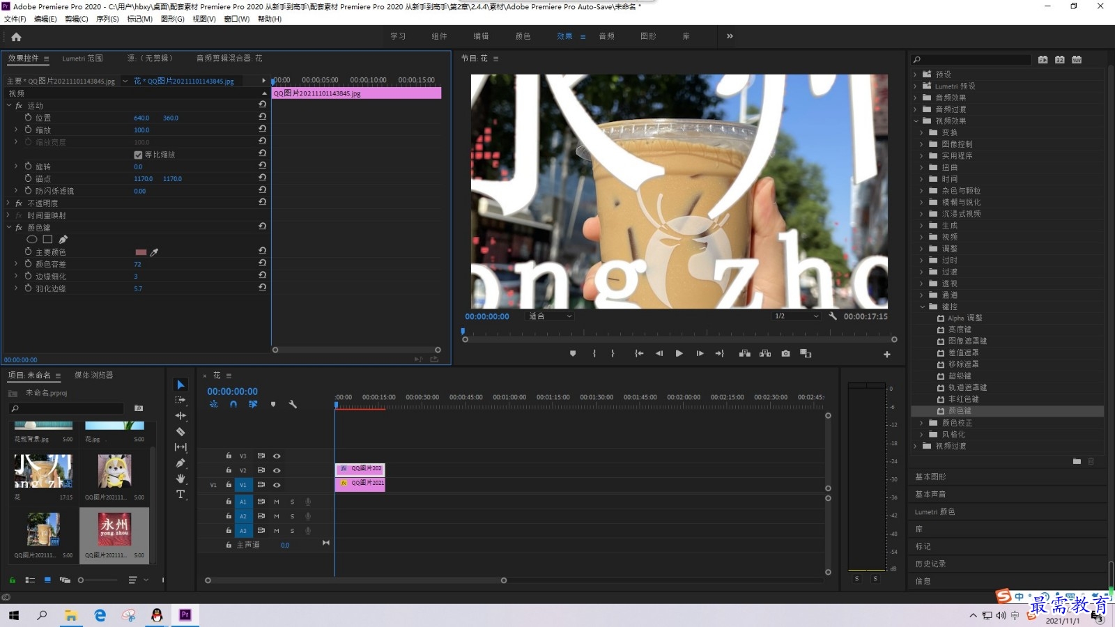Open Premiere Pro in Windows taskbar
1115x627 pixels.
point(185,614)
